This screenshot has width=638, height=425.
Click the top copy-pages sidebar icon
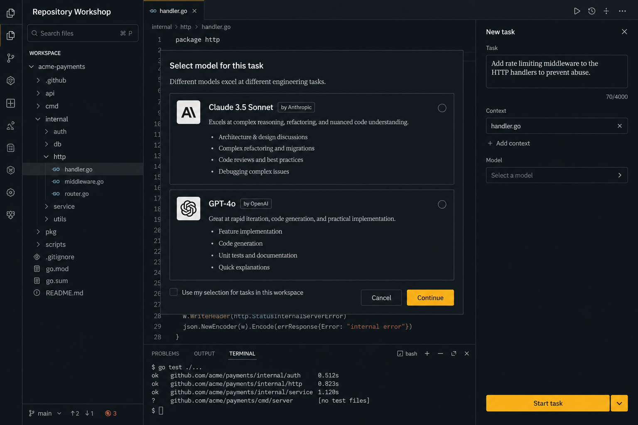pyautogui.click(x=11, y=13)
